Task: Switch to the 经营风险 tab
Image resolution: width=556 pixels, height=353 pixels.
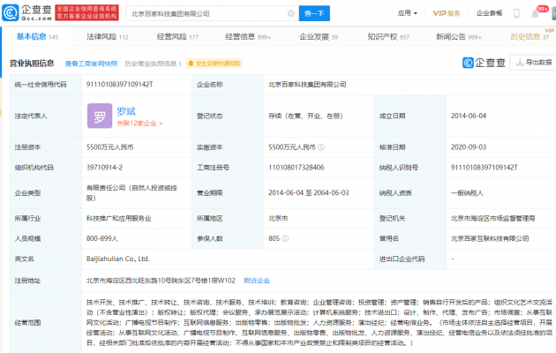Action: [x=177, y=36]
